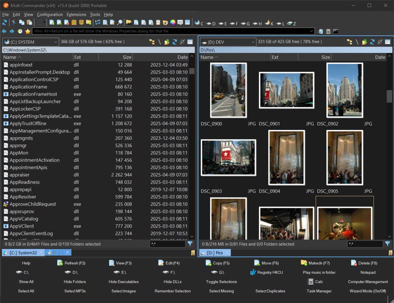This screenshot has height=303, width=394.
Task: Open the (C:) SYSTEM drive dropdown
Action: coord(30,42)
